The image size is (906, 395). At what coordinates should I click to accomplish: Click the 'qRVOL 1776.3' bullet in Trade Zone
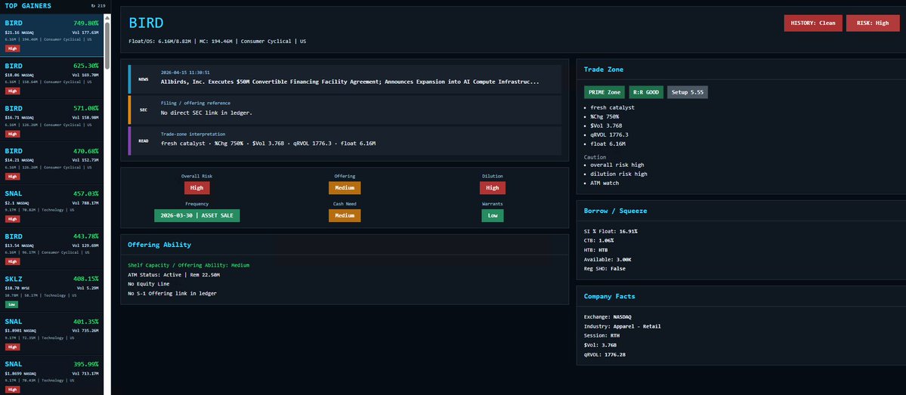[x=610, y=134]
